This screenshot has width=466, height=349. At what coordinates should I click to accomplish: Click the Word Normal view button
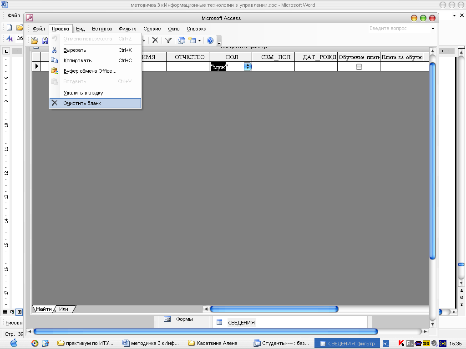click(5, 312)
